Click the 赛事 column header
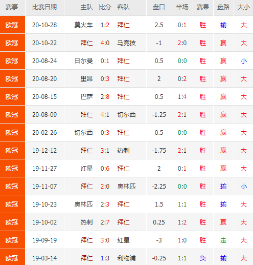The image size is (253, 265). 12,7
